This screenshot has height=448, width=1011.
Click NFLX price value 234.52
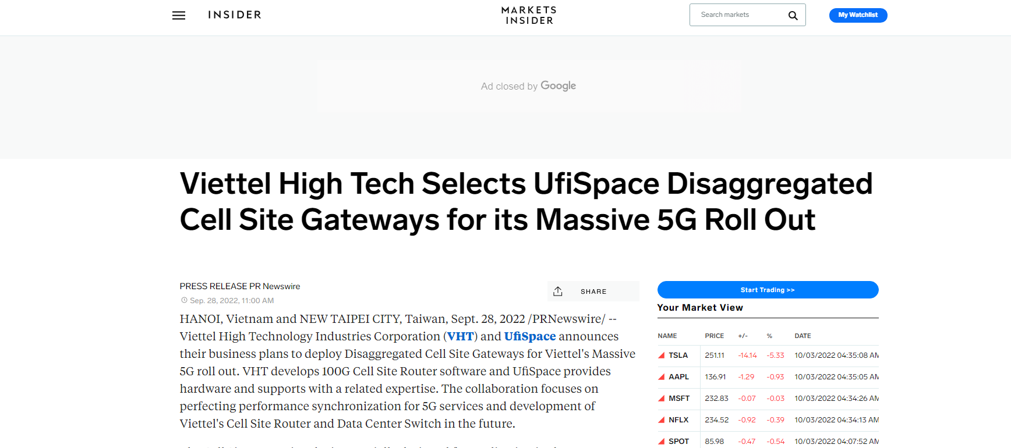point(716,420)
